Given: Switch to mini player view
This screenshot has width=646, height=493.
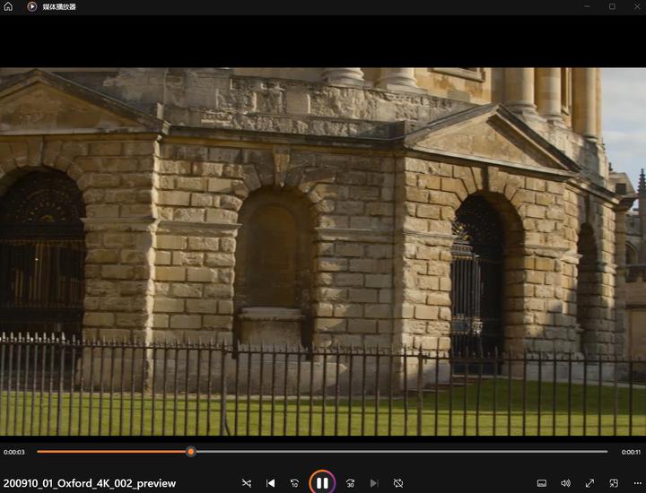Looking at the screenshot, I should pyautogui.click(x=614, y=483).
